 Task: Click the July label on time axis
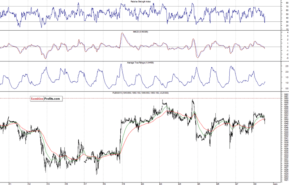(275, 184)
